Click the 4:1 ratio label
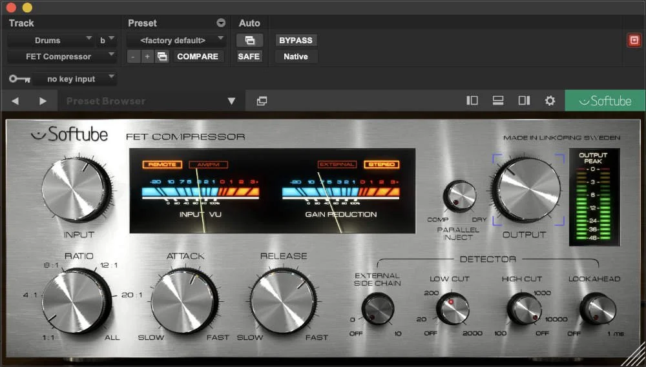646x367 pixels. pos(30,295)
